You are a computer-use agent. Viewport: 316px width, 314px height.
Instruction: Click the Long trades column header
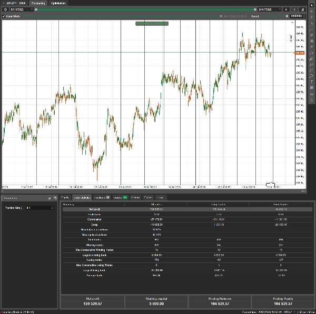(x=219, y=205)
